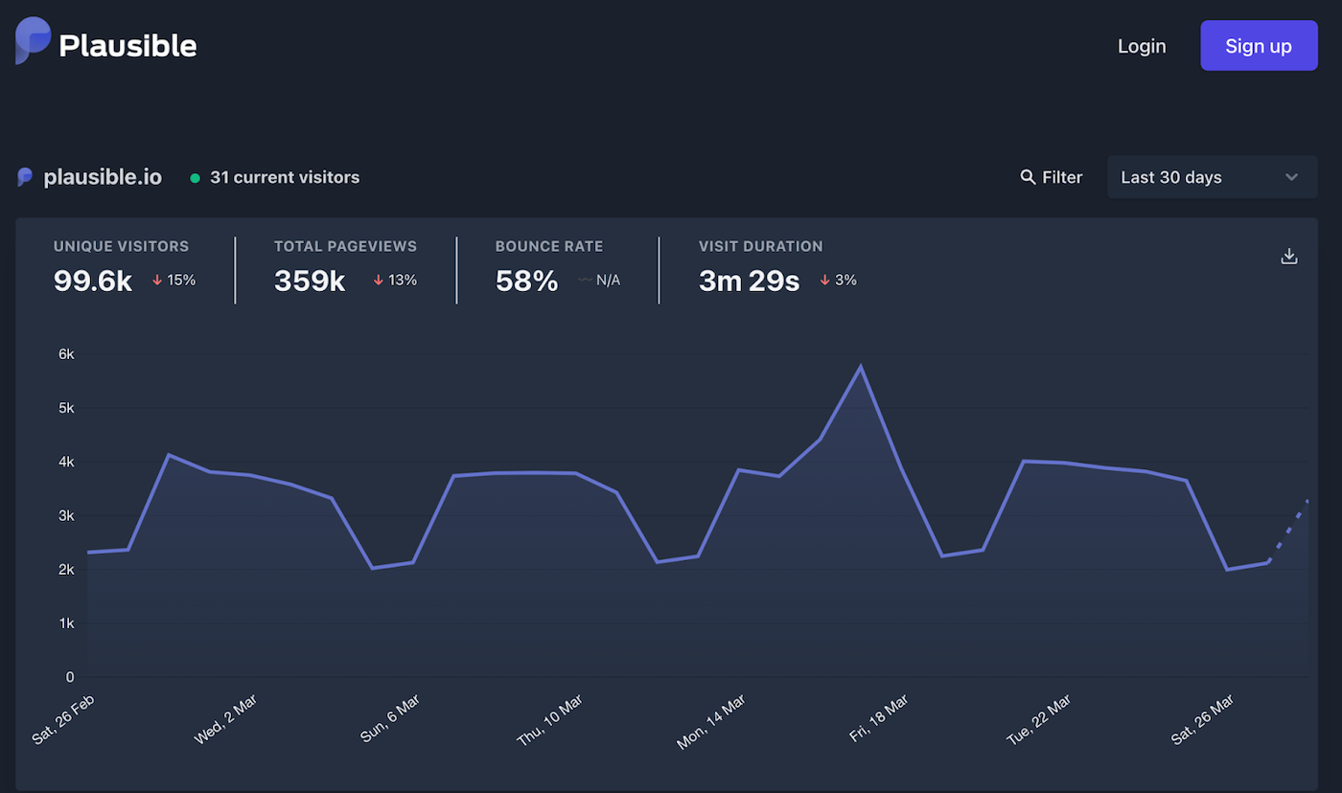
Task: Click the Thu, 10 Mar axis label
Action: coord(550,720)
